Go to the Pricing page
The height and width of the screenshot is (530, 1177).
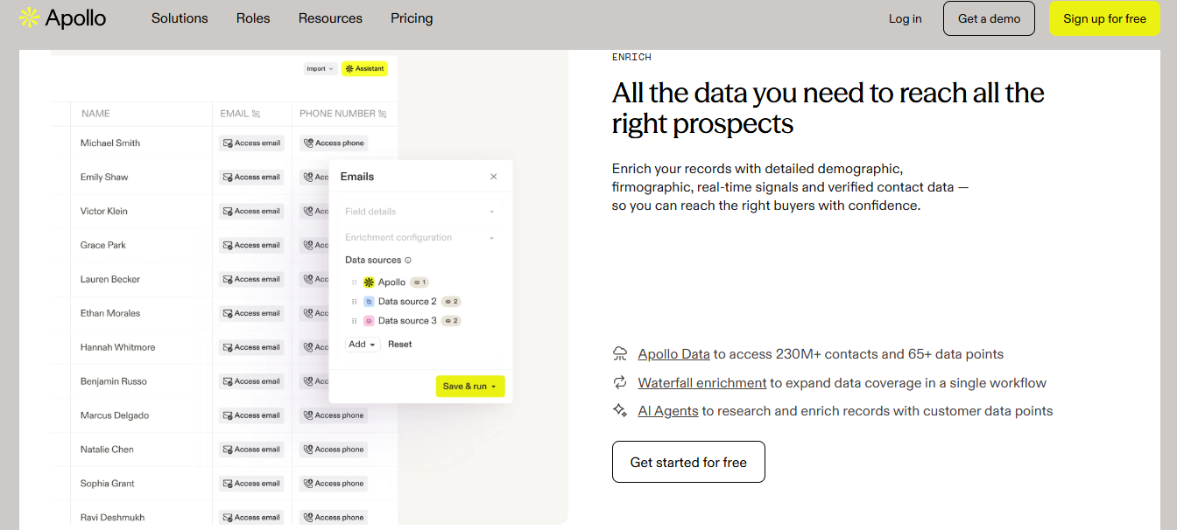412,18
